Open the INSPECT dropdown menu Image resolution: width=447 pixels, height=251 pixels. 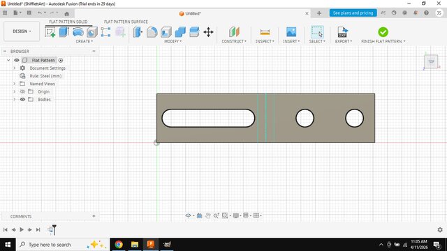(265, 41)
